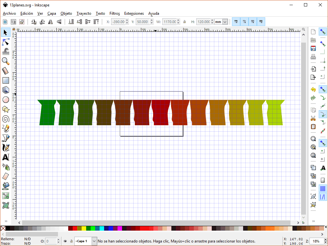Expand the Capa 1 layer dropdown

(94, 241)
